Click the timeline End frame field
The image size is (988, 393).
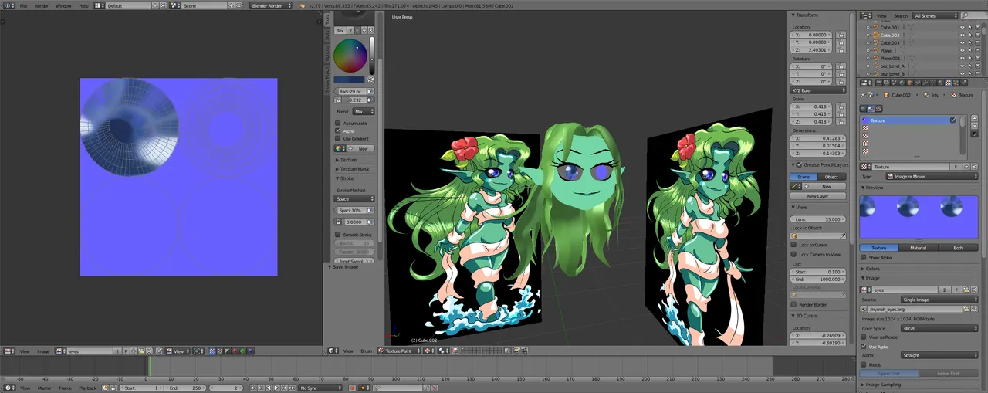[x=185, y=388]
